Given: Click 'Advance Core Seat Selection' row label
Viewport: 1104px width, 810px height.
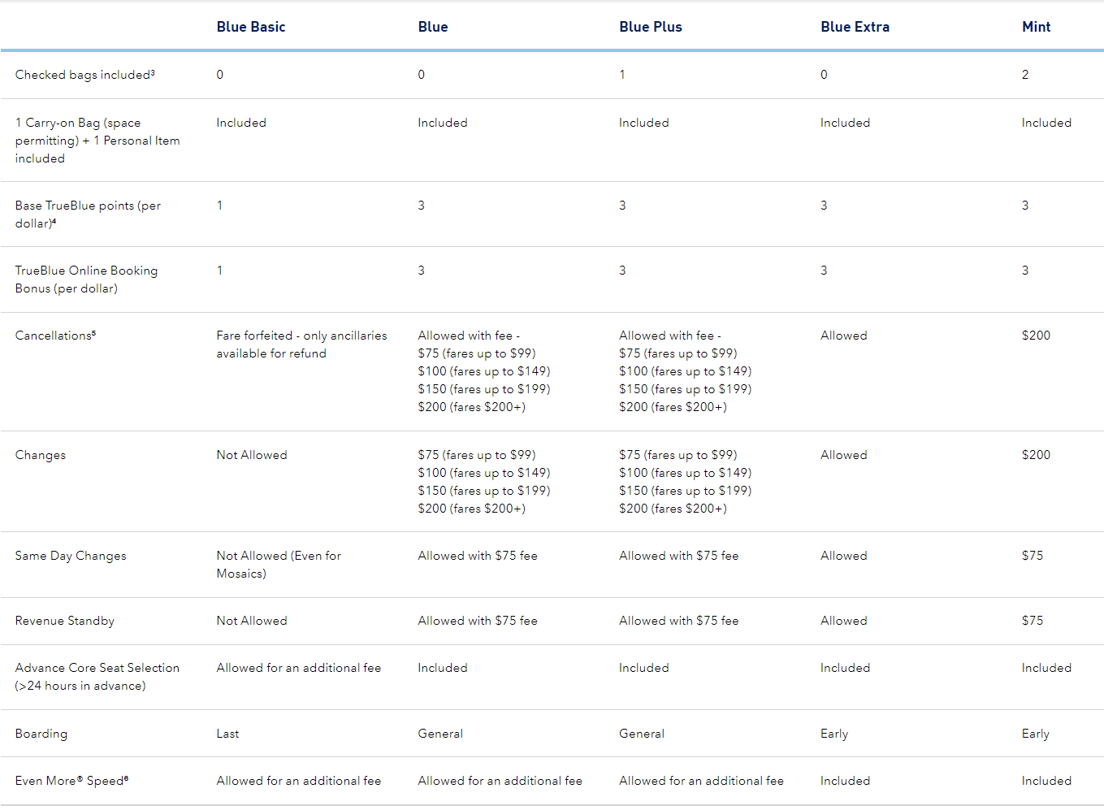Looking at the screenshot, I should click(x=97, y=677).
